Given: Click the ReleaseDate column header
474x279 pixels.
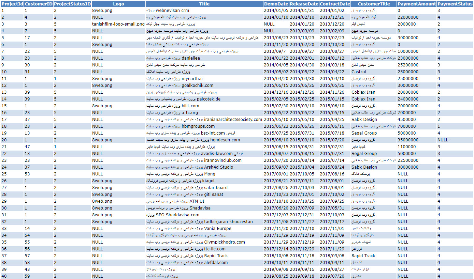Looking at the screenshot, I should [304, 4].
